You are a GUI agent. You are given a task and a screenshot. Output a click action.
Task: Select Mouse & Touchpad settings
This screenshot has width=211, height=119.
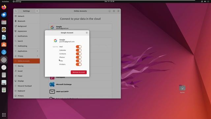(x=26, y=86)
